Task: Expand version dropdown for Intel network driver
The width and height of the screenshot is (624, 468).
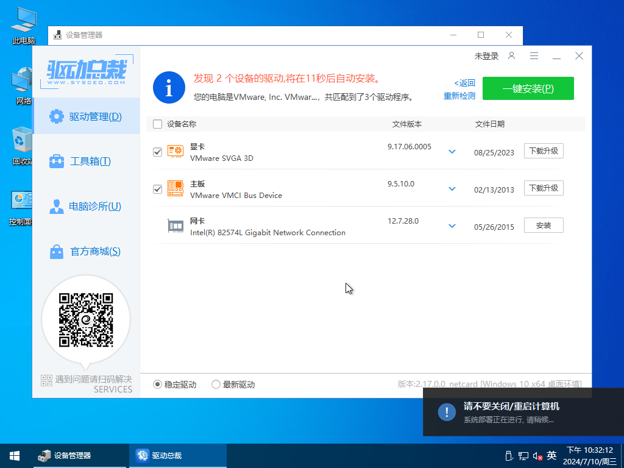Action: point(452,225)
